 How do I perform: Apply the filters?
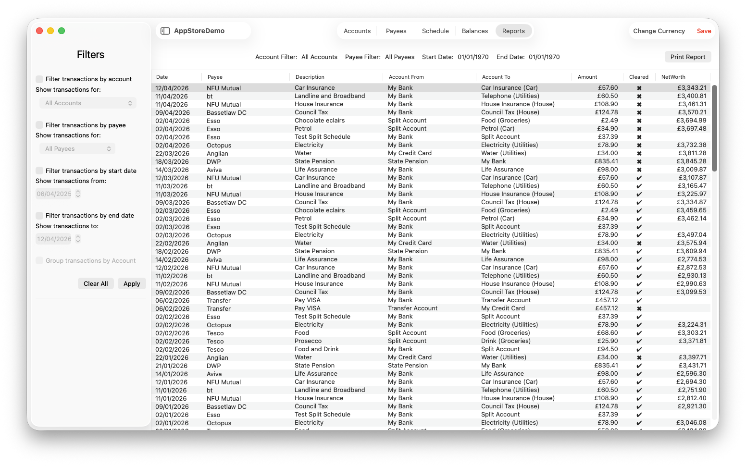click(x=132, y=283)
